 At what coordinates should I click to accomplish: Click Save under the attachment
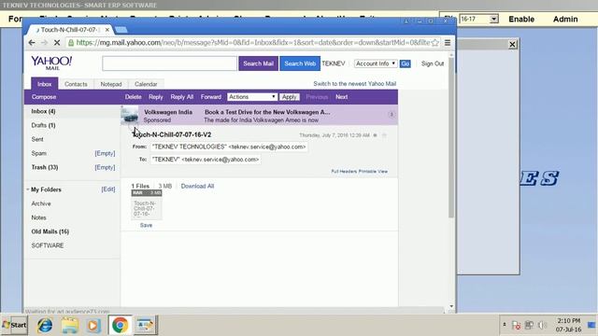point(146,225)
